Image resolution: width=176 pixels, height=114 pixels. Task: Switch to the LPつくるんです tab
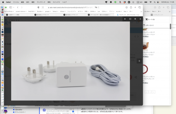pos(99,15)
